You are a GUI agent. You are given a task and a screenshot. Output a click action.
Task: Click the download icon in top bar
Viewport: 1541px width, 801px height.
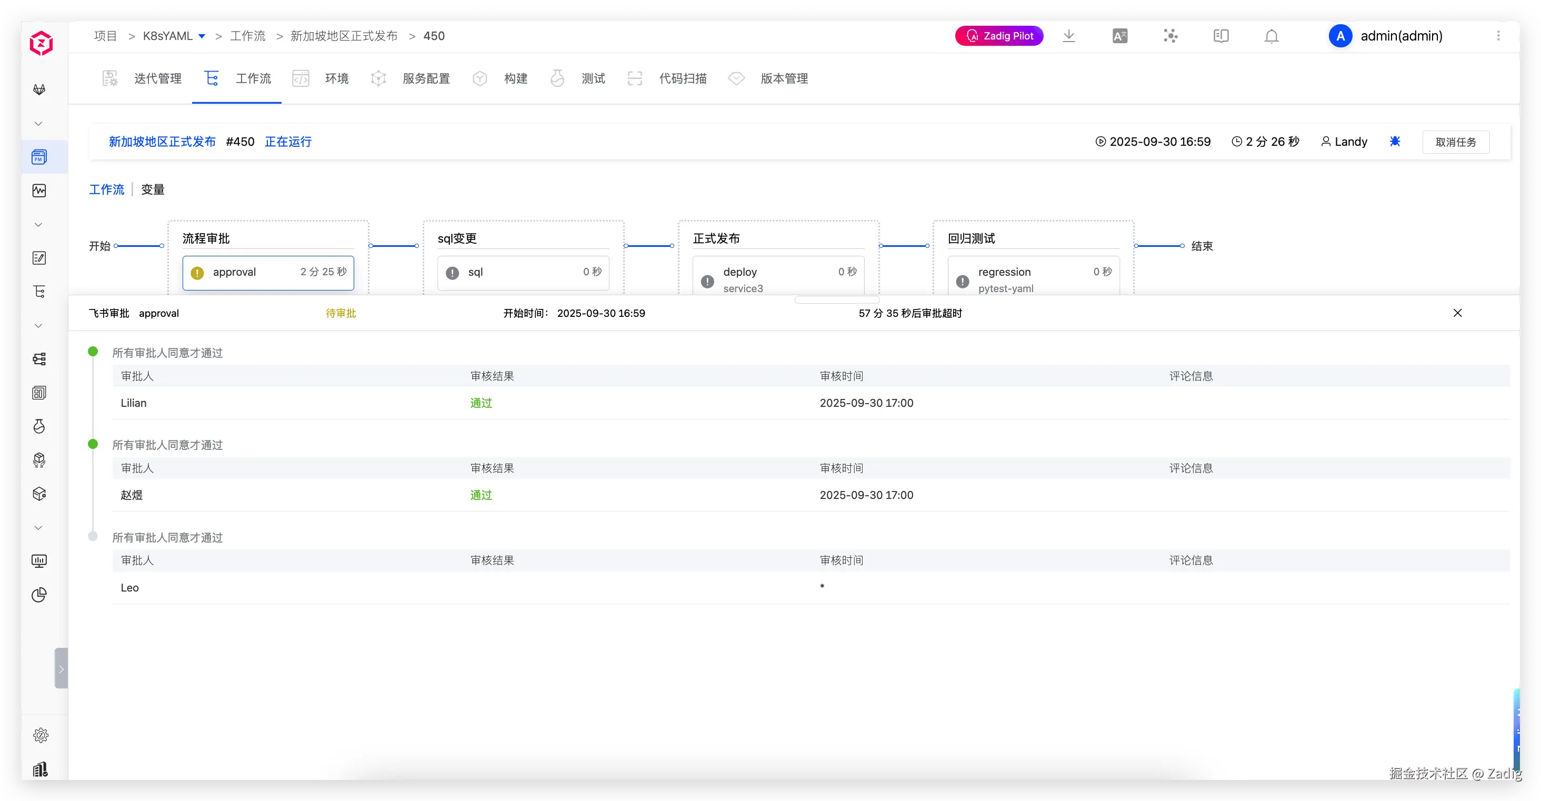1068,36
